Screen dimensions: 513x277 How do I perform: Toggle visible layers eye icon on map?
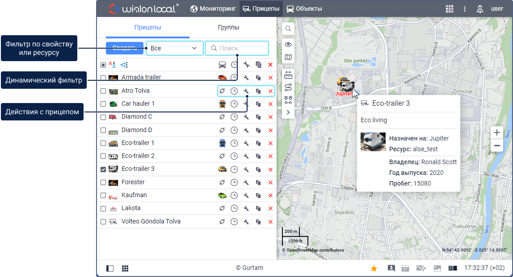288,45
